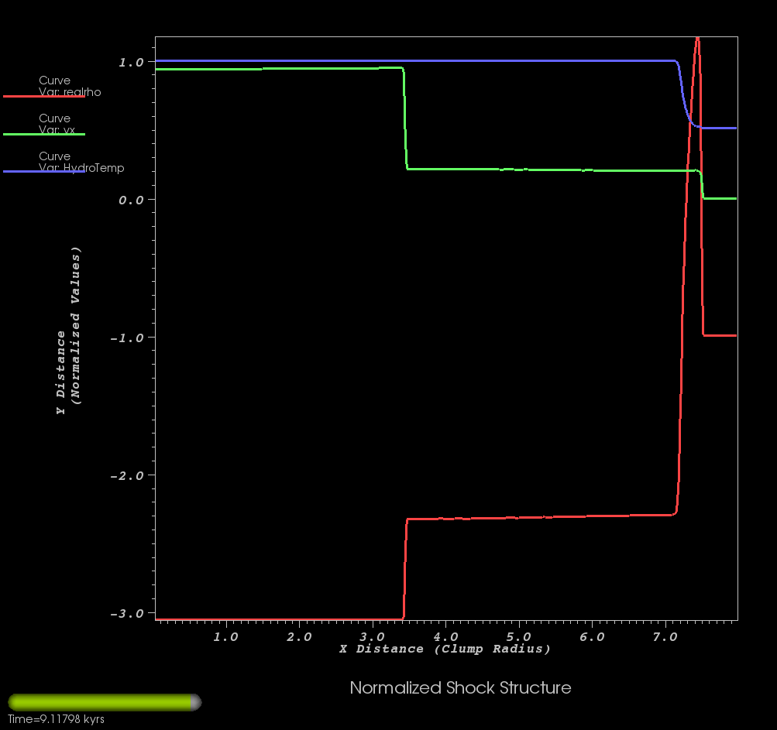This screenshot has height=730, width=777.
Task: Click the 'X Distance (Clump Radius)' axis label
Action: (x=445, y=649)
